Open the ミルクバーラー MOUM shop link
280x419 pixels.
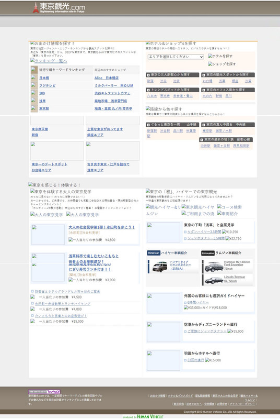coord(114,85)
